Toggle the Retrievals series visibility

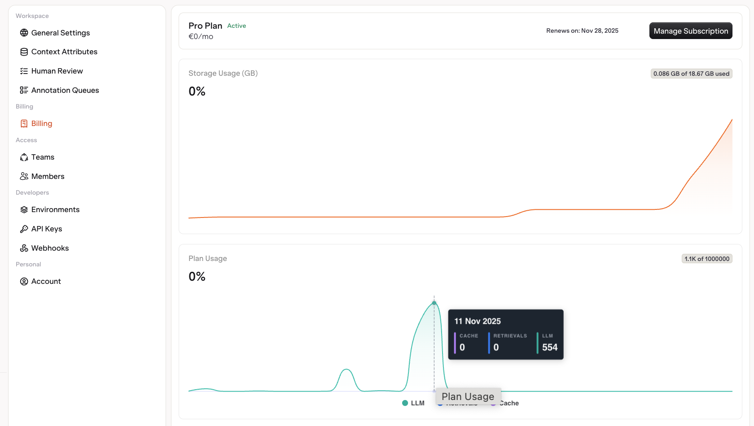click(458, 403)
